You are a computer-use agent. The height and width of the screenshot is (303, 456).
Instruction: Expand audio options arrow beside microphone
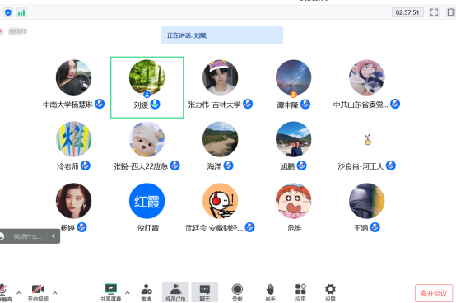point(19,293)
